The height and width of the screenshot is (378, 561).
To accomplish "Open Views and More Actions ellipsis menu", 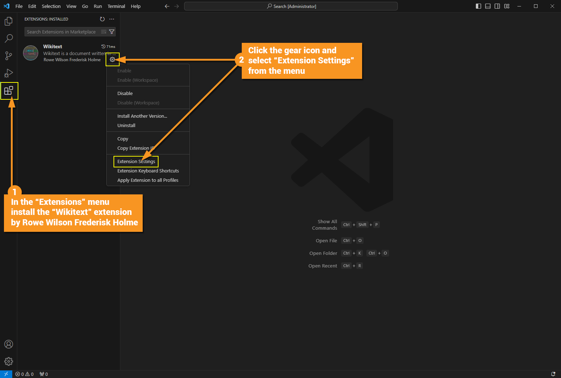I will tap(112, 19).
